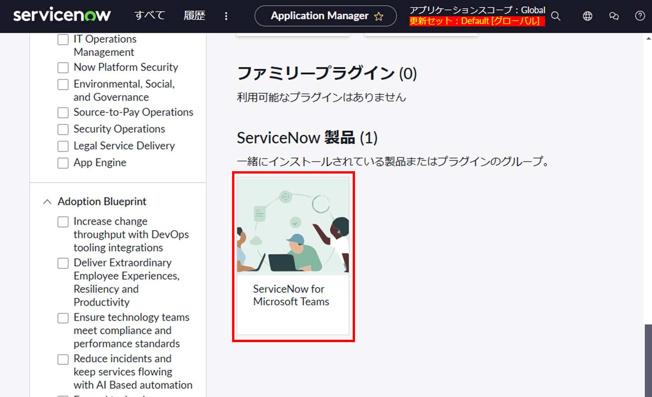
Task: Open the ServiceNow for Microsoft Teams card image
Action: (x=293, y=226)
